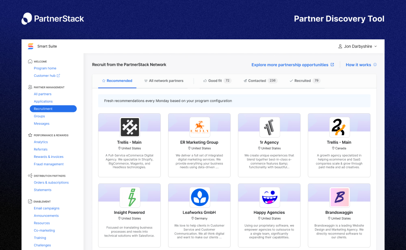Open Rewards & invoices page
Viewport: 406px width, 250px height.
(x=48, y=156)
